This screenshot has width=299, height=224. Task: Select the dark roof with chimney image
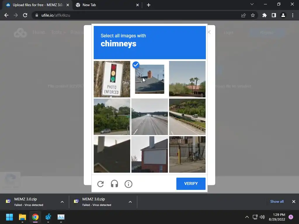point(112,154)
